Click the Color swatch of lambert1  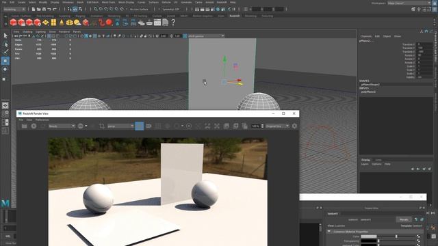(x=369, y=236)
